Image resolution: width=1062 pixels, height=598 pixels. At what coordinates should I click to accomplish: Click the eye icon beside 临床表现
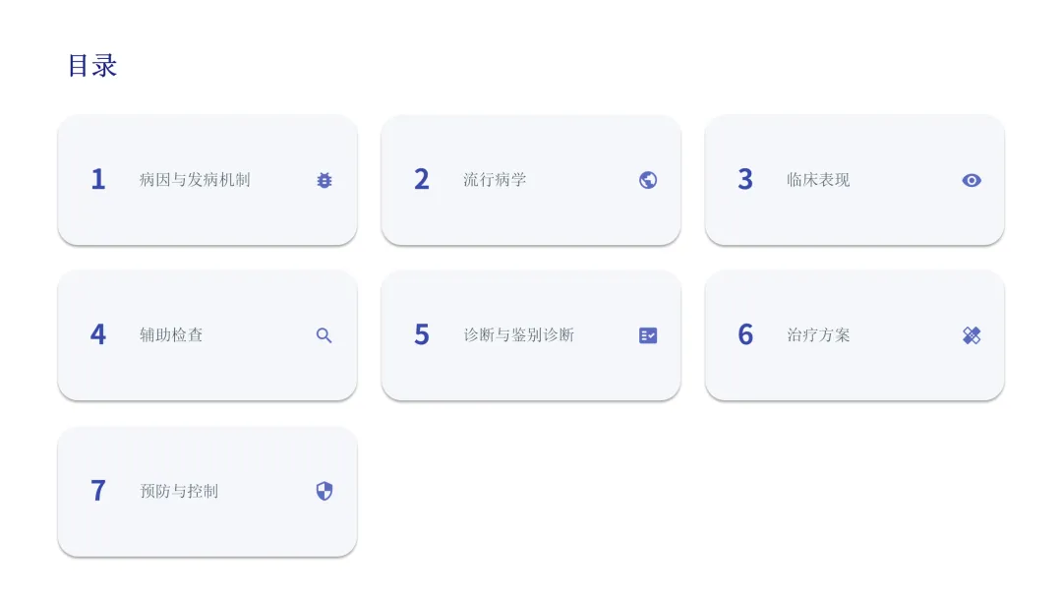click(x=972, y=180)
